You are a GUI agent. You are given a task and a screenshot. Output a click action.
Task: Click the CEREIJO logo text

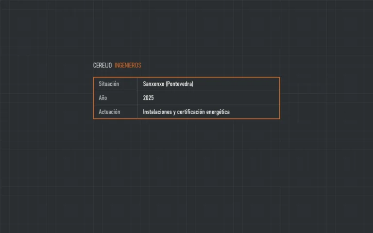click(x=102, y=66)
